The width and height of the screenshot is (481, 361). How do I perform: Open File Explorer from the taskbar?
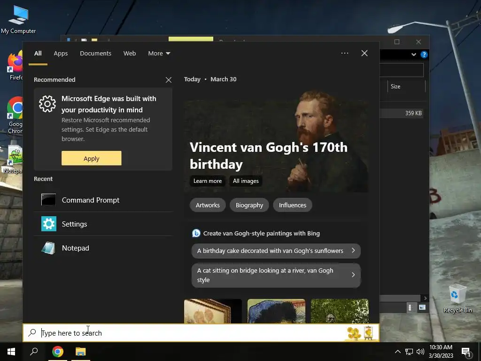coord(81,352)
